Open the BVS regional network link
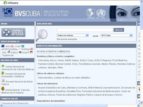 8,46
